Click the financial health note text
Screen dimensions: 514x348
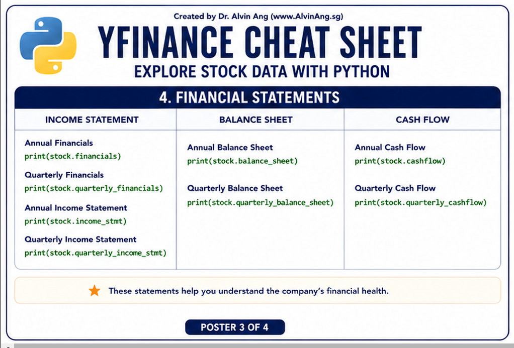[248, 291]
